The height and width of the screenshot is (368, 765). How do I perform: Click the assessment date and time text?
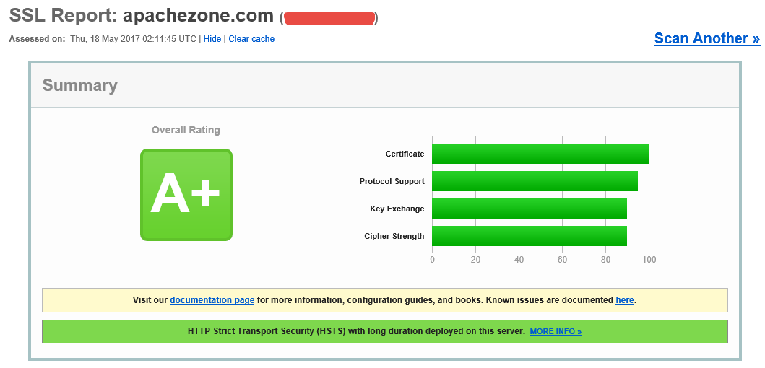coord(133,39)
